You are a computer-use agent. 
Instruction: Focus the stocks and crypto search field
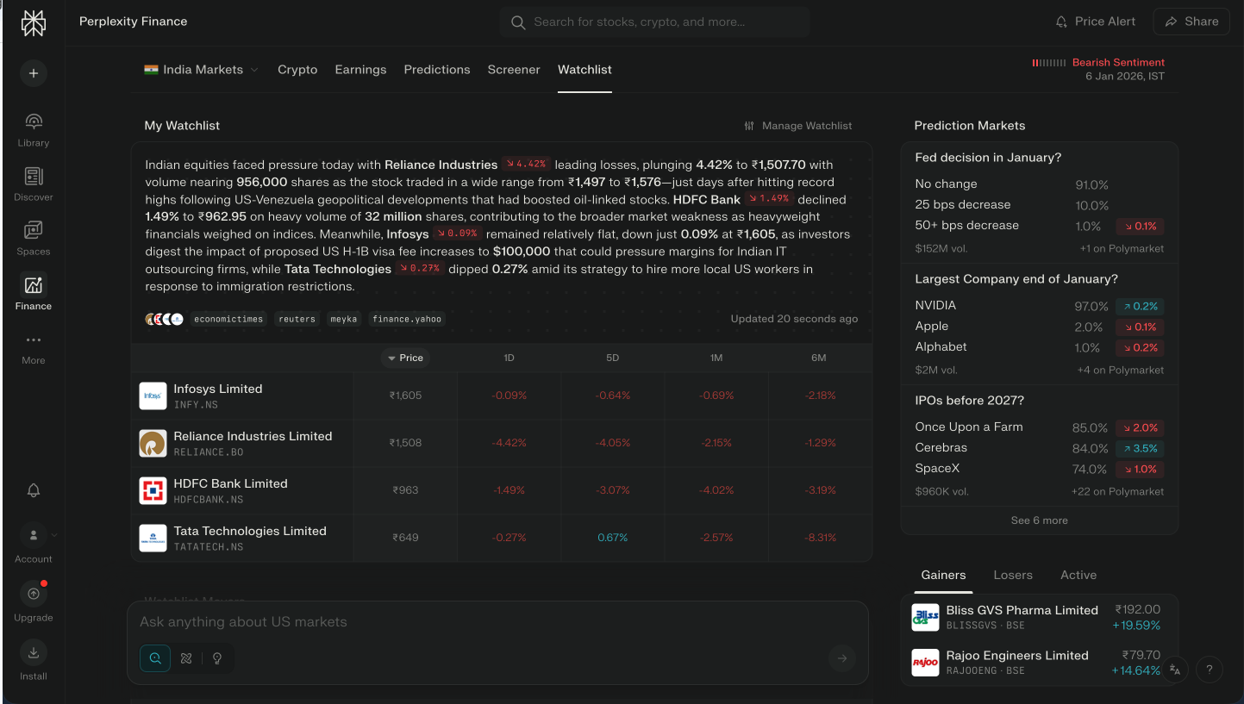[653, 22]
